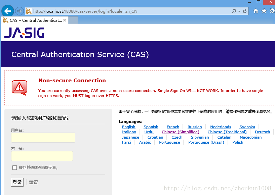Maximize the browser window
The height and width of the screenshot is (195, 275).
[x=258, y=2]
